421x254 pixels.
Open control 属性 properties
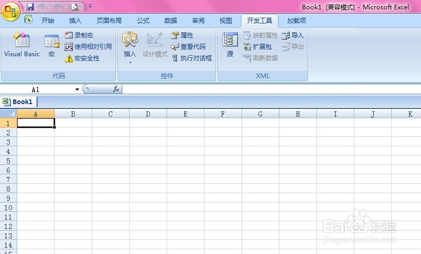point(182,35)
